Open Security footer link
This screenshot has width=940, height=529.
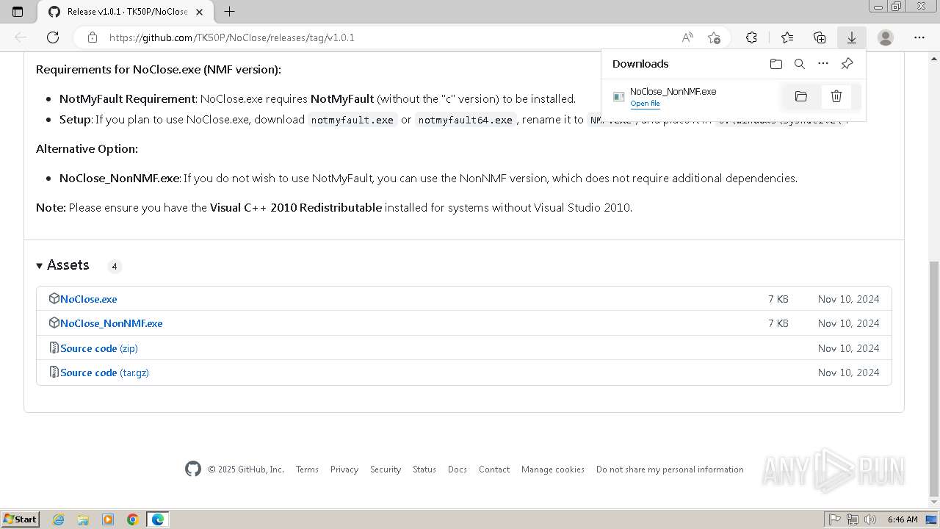click(386, 469)
